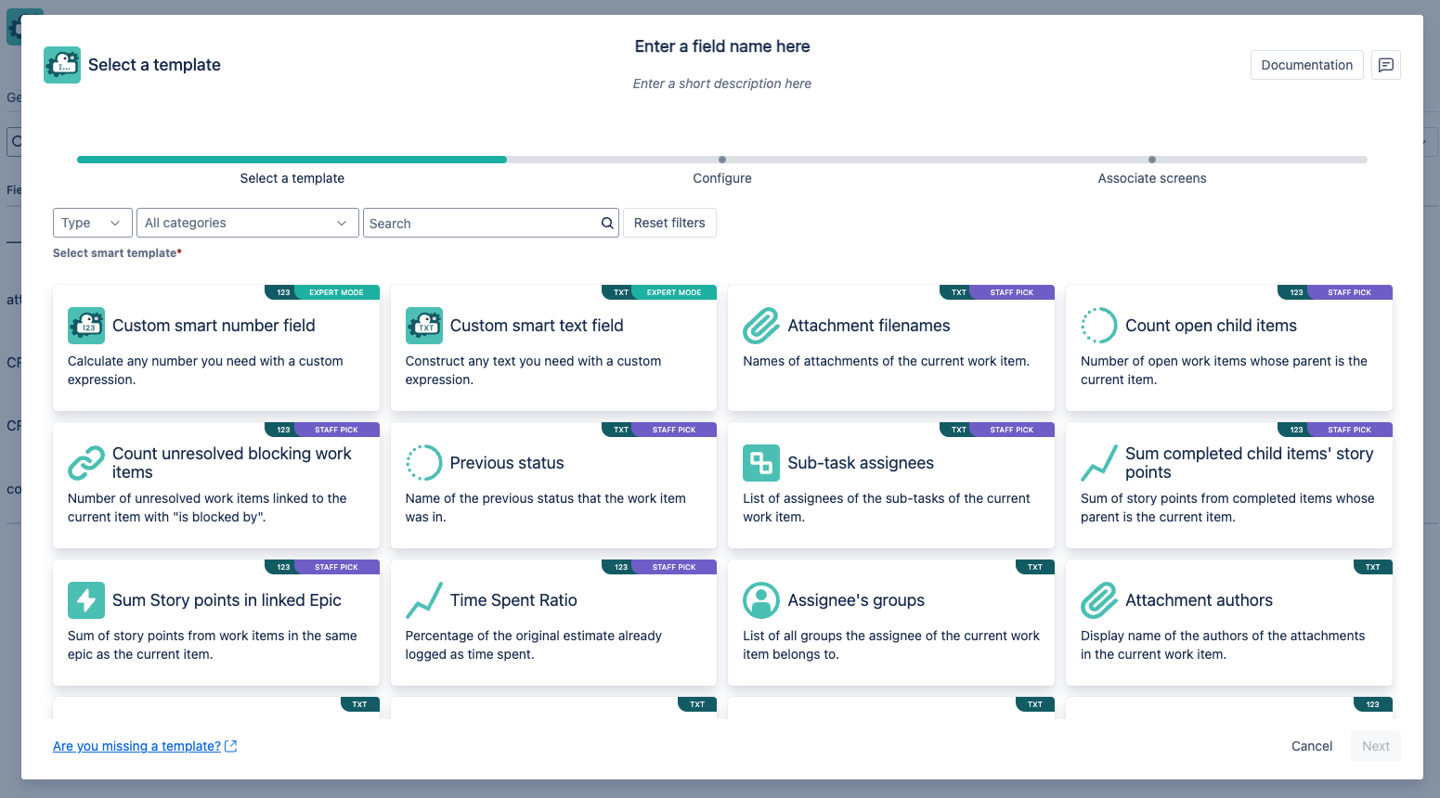This screenshot has width=1440, height=798.
Task: Expand the All categories dropdown
Action: (247, 223)
